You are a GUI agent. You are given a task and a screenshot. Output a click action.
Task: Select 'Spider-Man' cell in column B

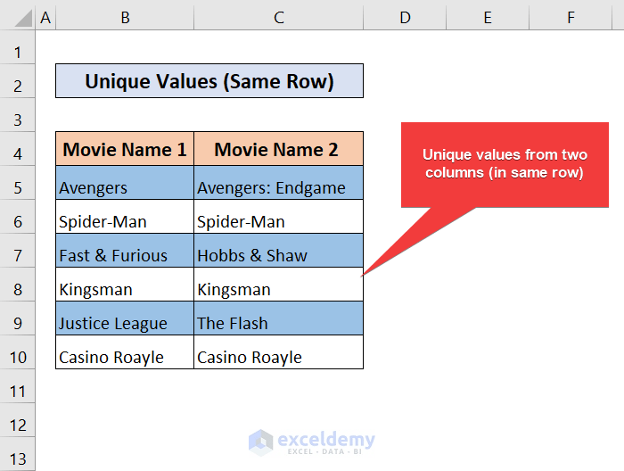tap(125, 216)
